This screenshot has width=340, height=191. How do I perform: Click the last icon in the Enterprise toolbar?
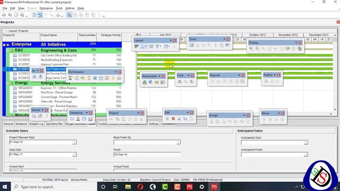90,119
